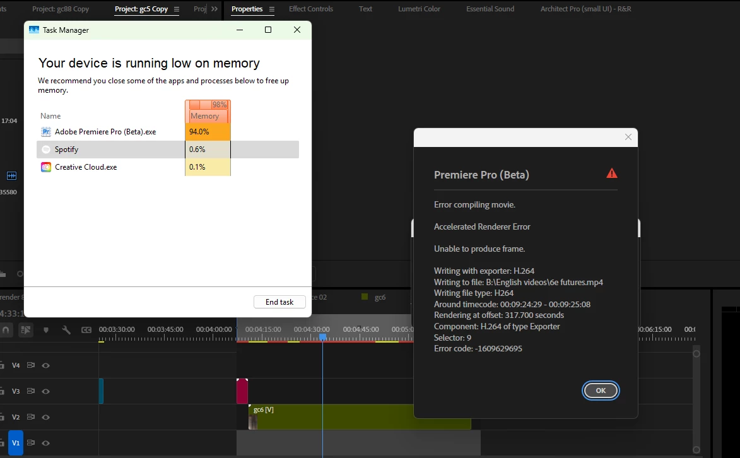Toggle track lock for V3

point(2,391)
